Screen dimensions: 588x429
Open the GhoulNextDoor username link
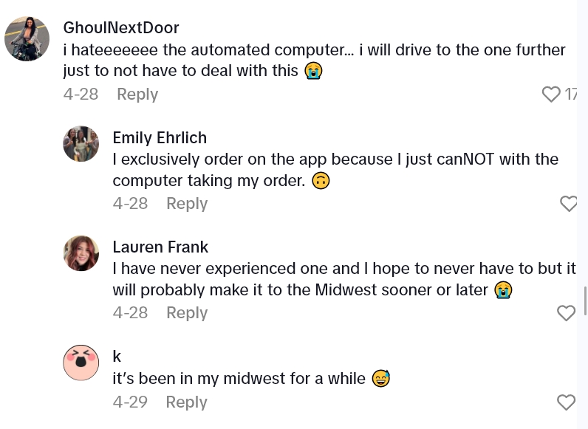pyautogui.click(x=121, y=28)
